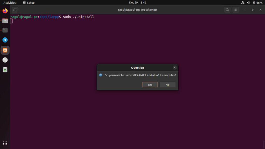The width and height of the screenshot is (265, 149).
Task: Open the Setup app menu in top bar
Action: (x=29, y=3)
